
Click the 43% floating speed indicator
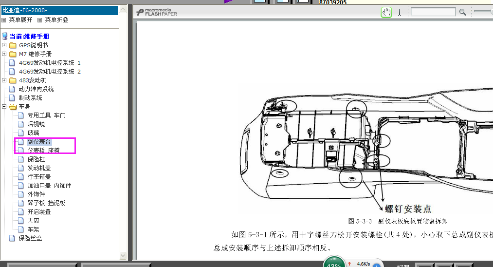pyautogui.click(x=334, y=263)
